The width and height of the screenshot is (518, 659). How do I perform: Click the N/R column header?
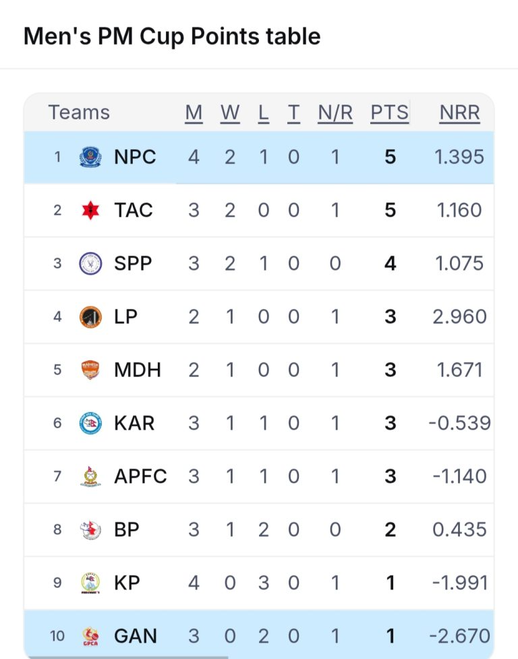pyautogui.click(x=335, y=113)
